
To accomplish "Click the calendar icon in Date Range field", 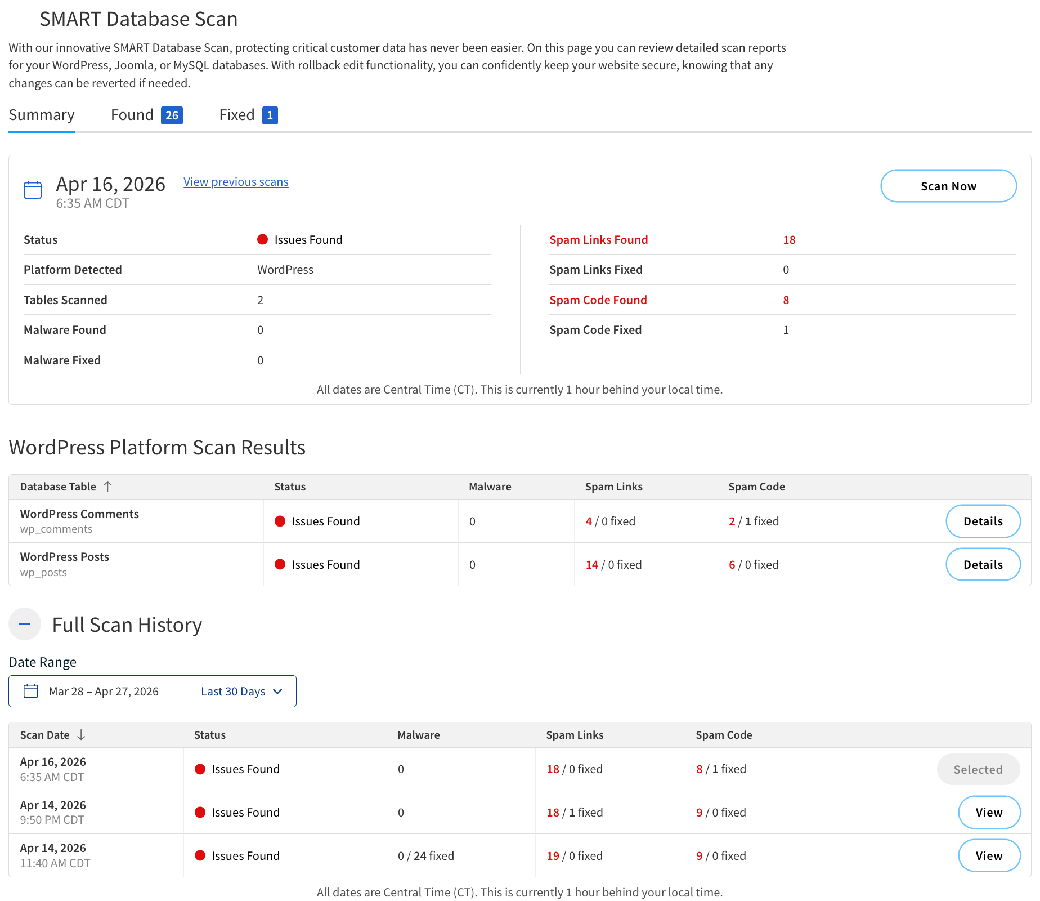I will pos(31,691).
